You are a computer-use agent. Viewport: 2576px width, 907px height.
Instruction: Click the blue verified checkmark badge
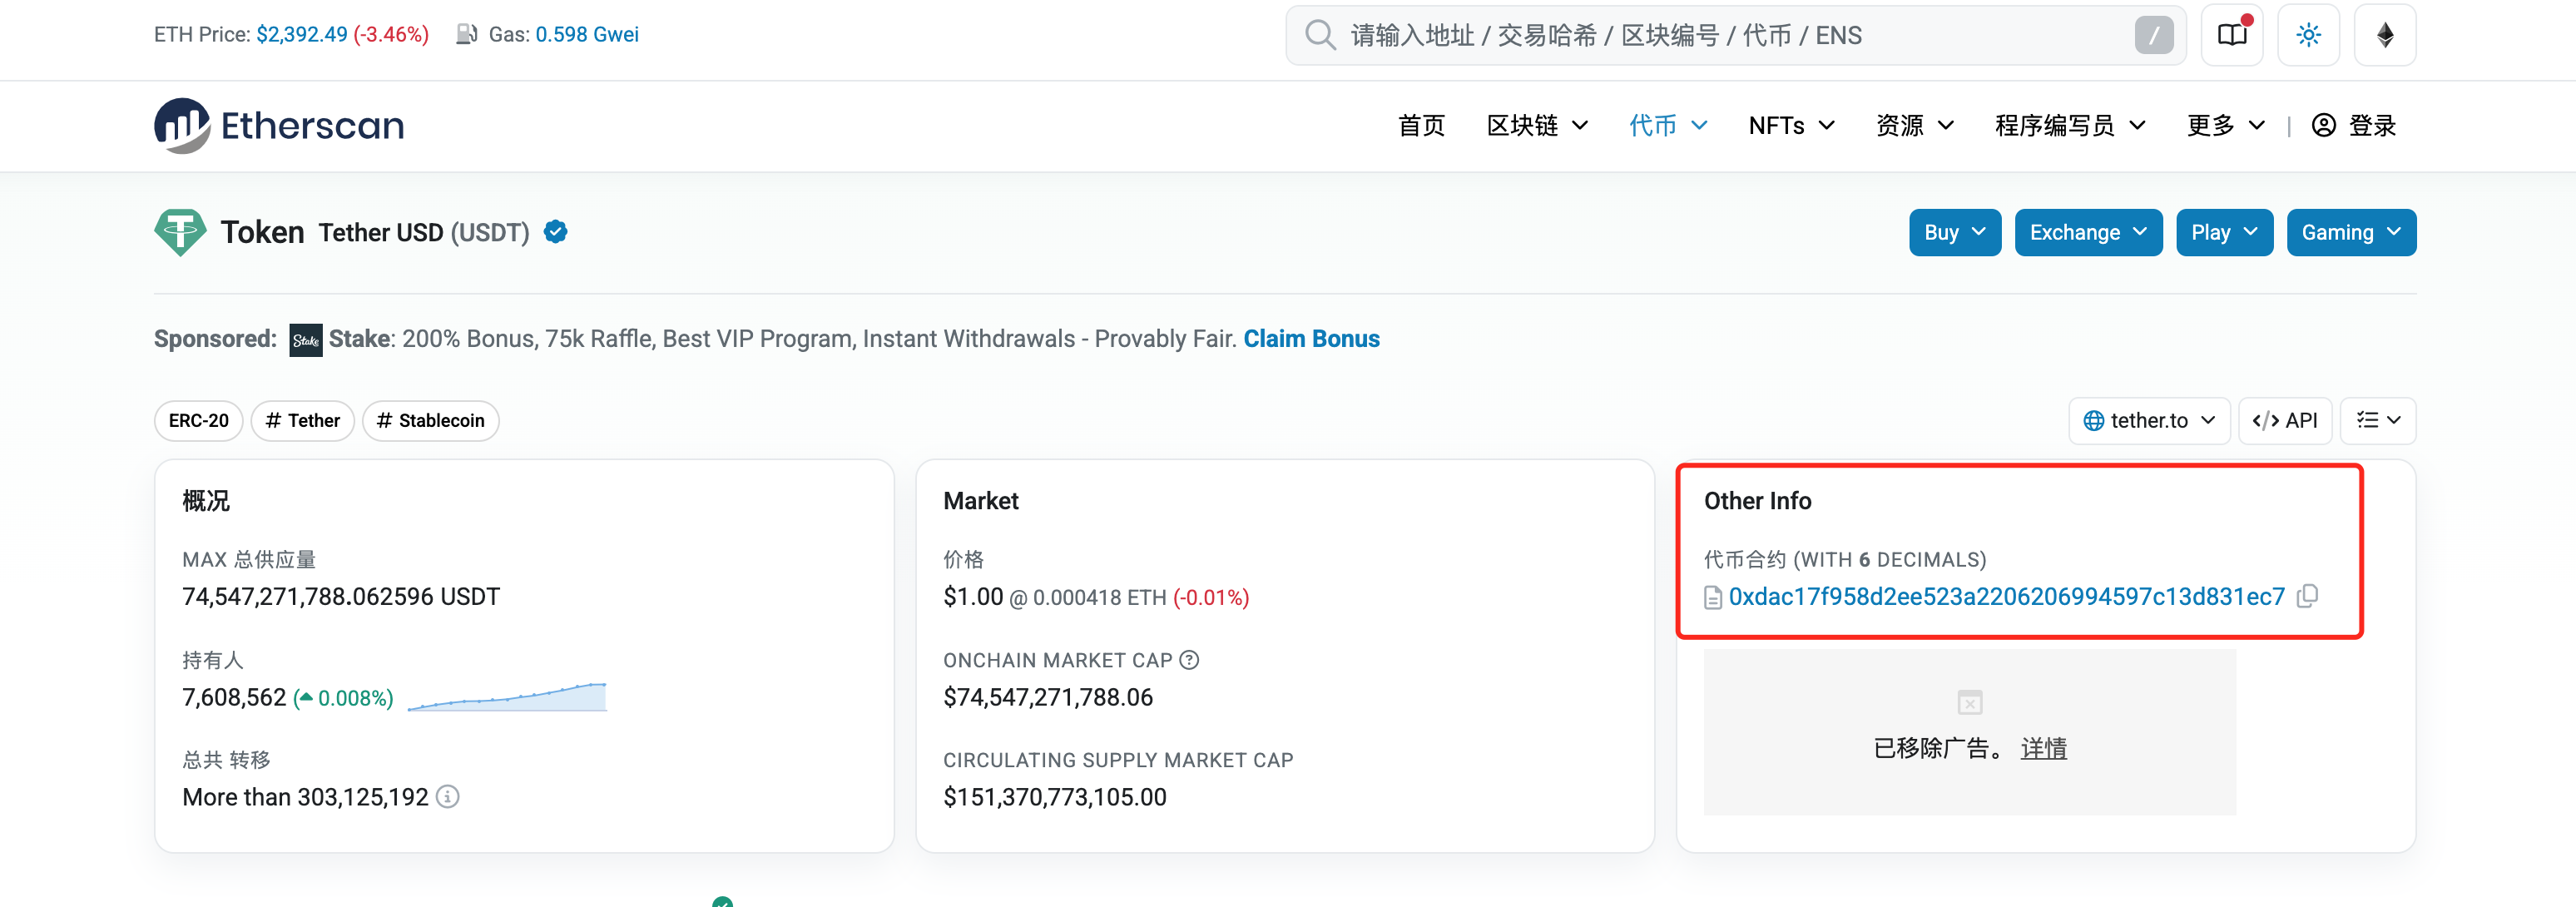pos(556,232)
